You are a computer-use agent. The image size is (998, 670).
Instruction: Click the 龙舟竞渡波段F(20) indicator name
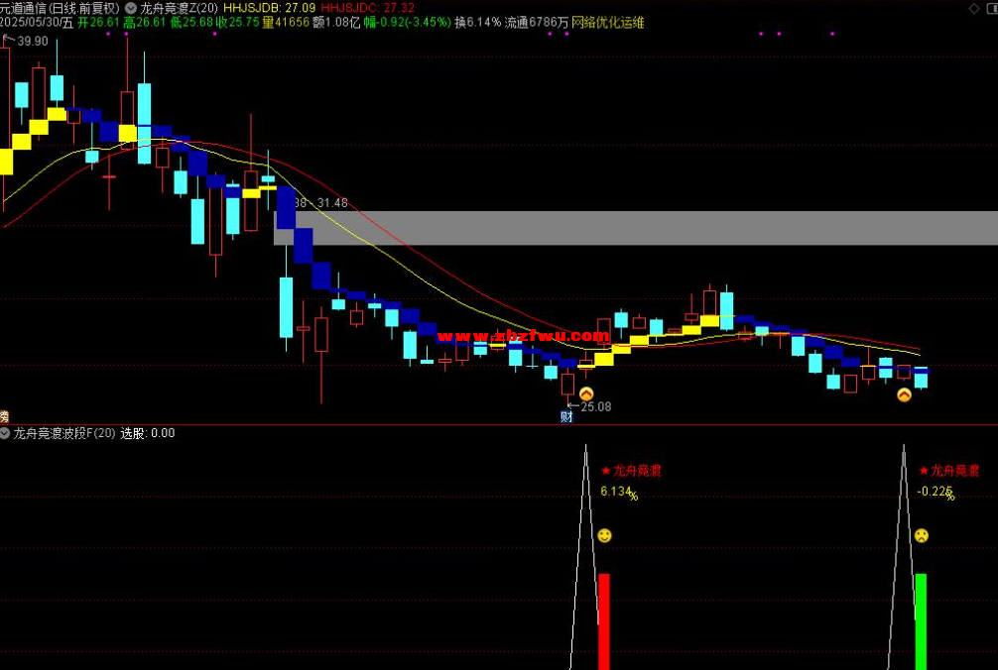[64, 433]
